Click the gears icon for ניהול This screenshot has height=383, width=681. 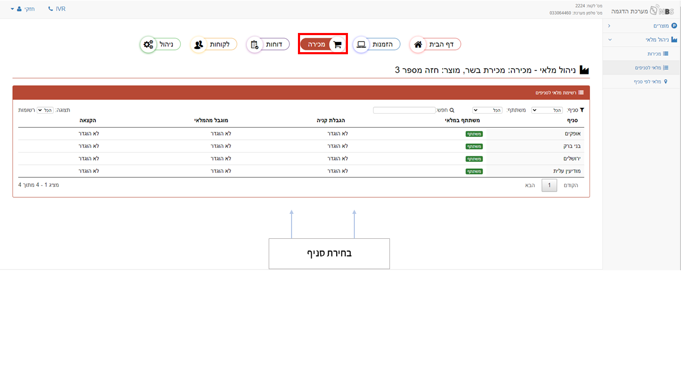point(148,45)
